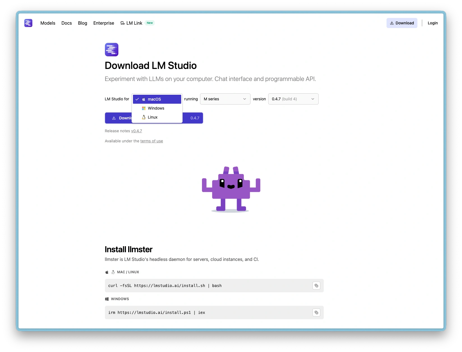Image resolution: width=462 pixels, height=352 pixels.
Task: Copy the Windows irm install command
Action: point(316,312)
